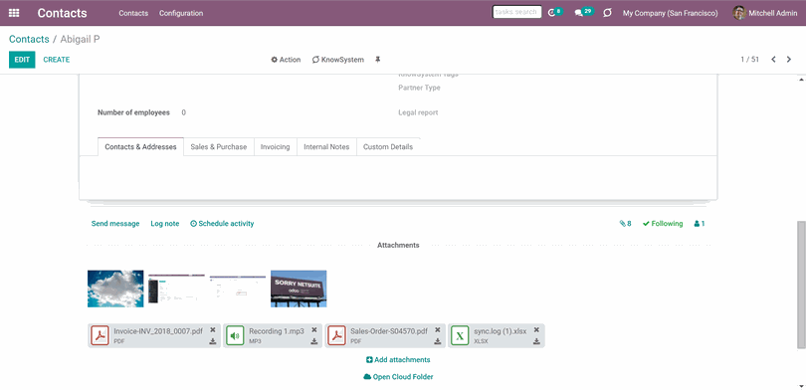This screenshot has width=806, height=390.
Task: Remove Recording 1.mp3 attachment
Action: click(314, 330)
